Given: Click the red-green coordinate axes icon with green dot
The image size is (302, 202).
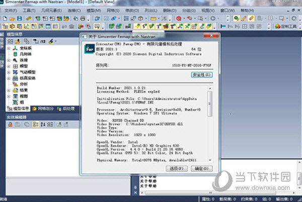Looking at the screenshot, I should tap(180, 26).
